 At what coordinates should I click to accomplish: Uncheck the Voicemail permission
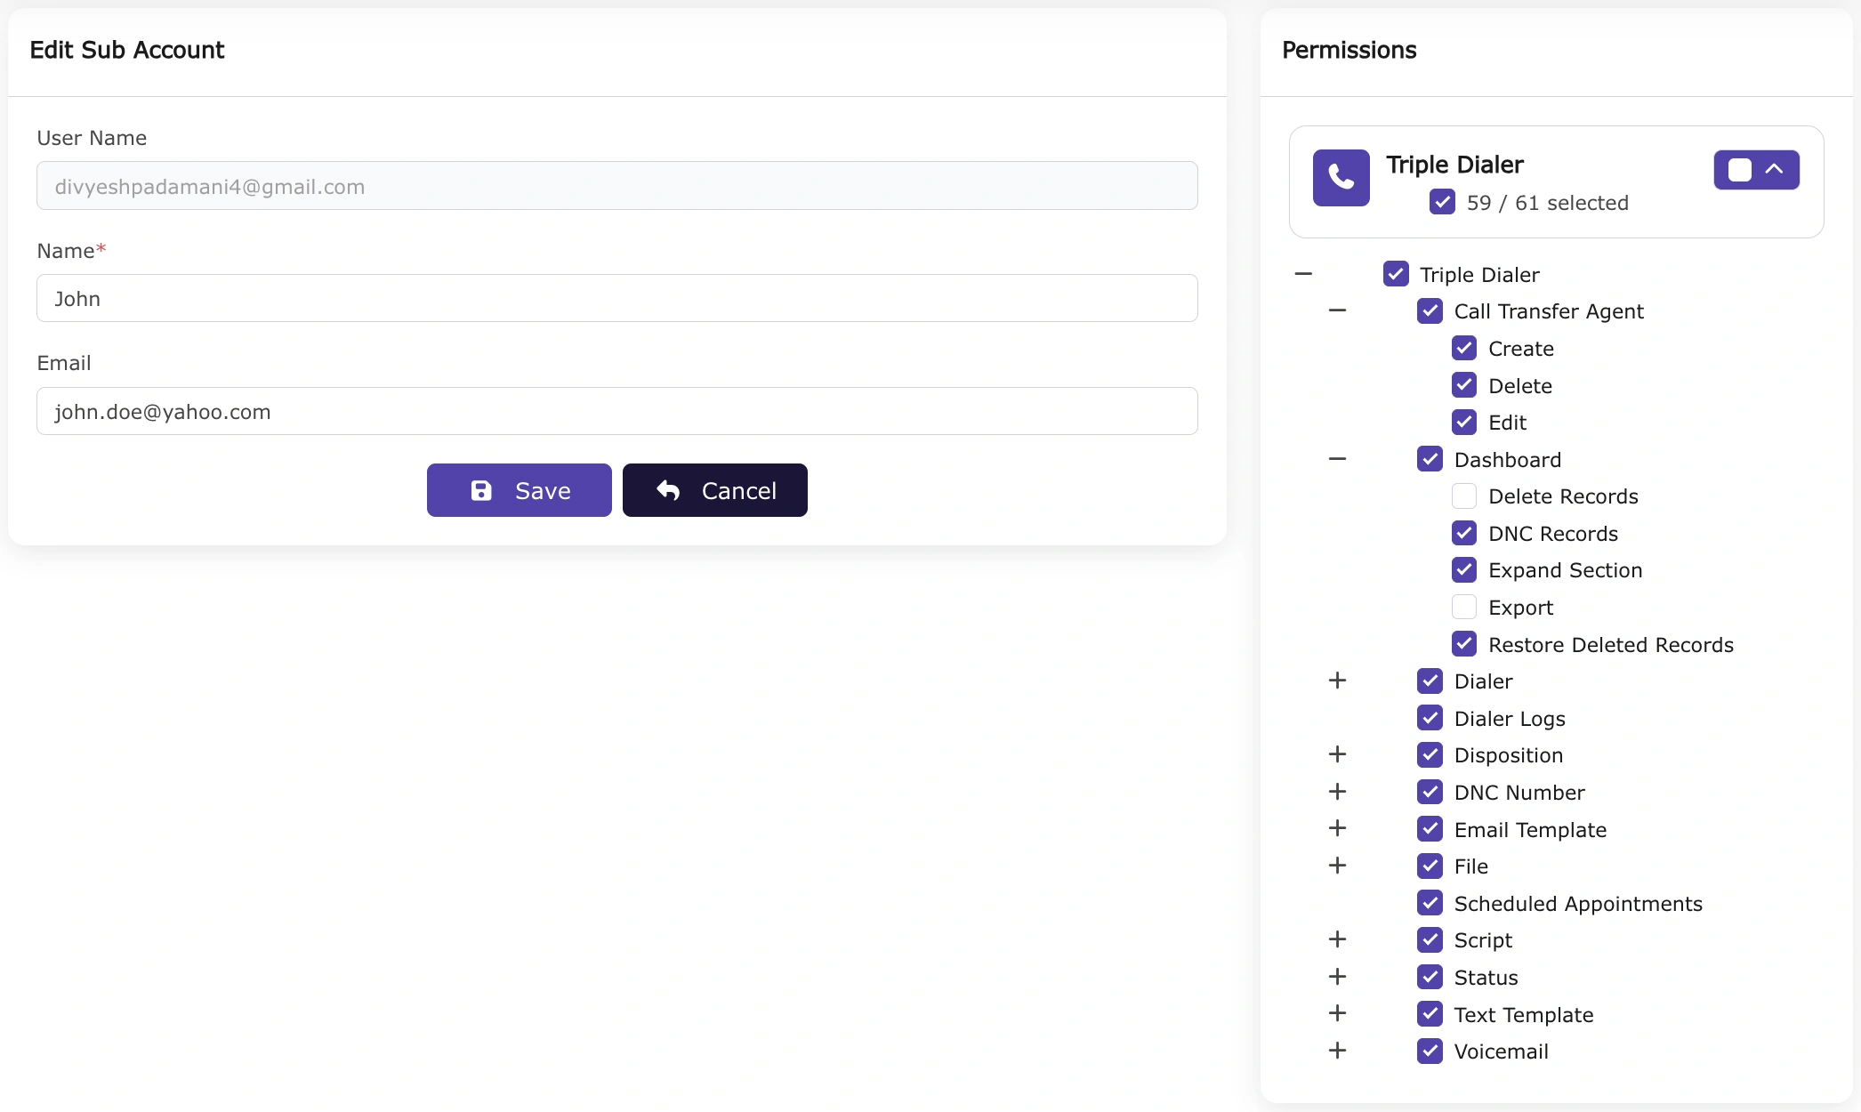coord(1430,1051)
